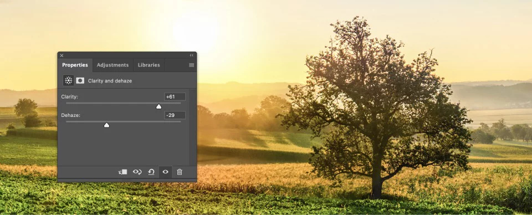532x215 pixels.
Task: Collapse the panel with double-arrow icon
Action: (191, 55)
